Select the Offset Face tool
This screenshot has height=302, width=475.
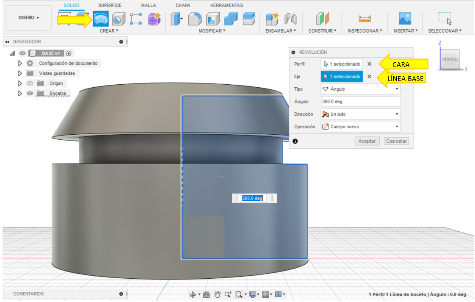pos(249,19)
